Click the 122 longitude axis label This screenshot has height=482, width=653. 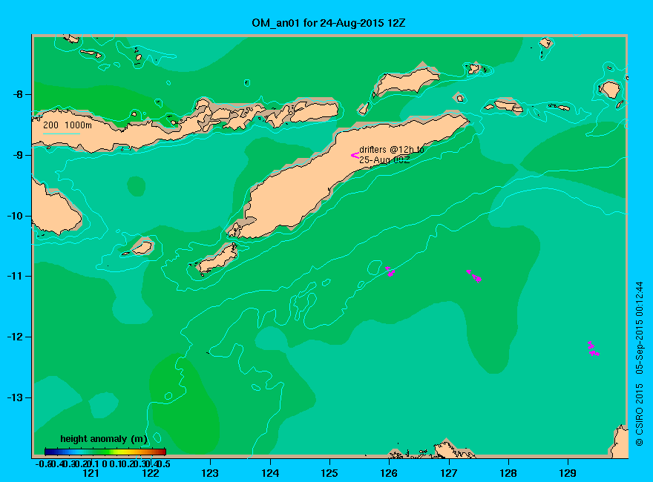[x=151, y=473]
